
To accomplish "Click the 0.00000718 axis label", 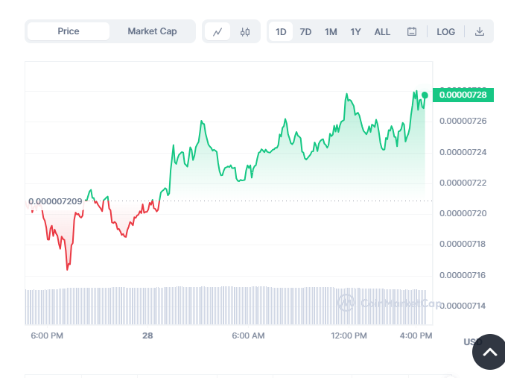I will tap(463, 244).
